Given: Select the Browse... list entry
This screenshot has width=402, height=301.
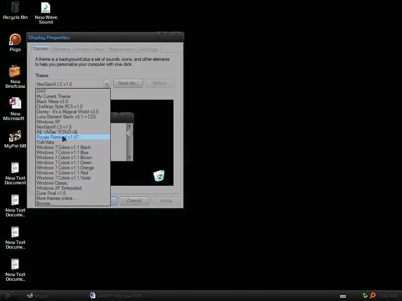Looking at the screenshot, I should 73,203.
